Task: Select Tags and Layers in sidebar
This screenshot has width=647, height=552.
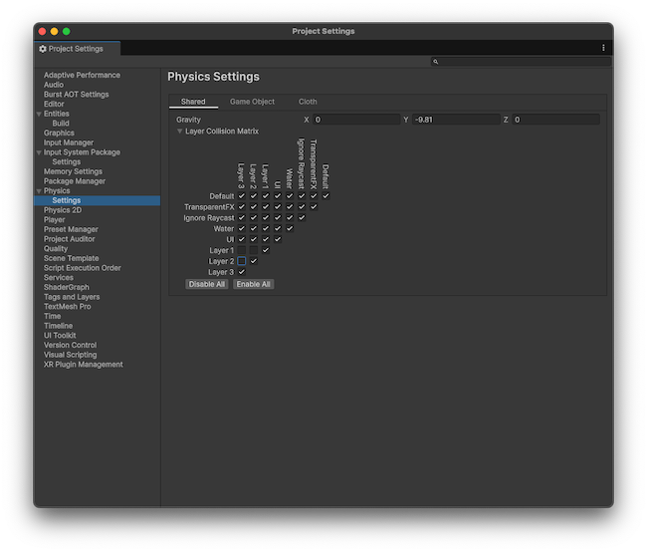Action: pyautogui.click(x=72, y=297)
